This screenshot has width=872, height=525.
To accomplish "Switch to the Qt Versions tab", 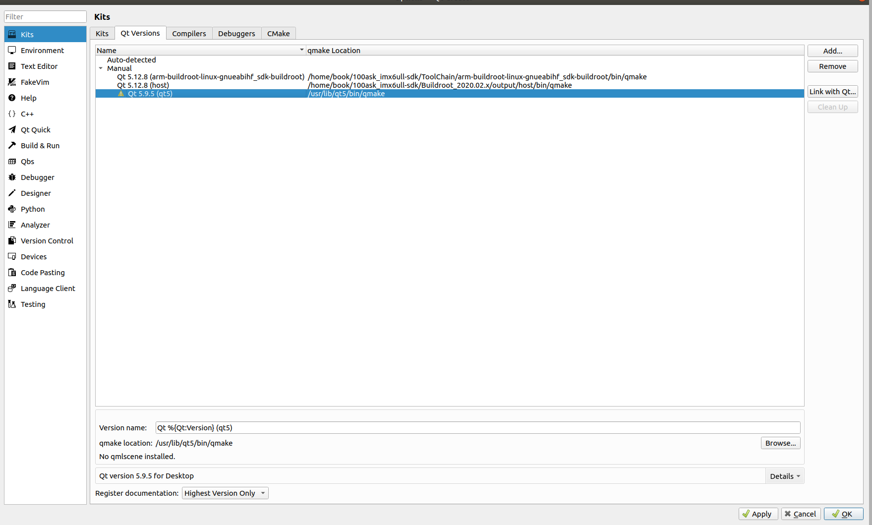I will pos(140,33).
